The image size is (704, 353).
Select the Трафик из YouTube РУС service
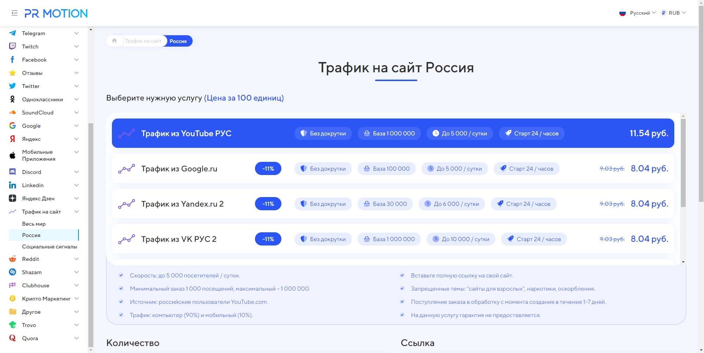(393, 133)
